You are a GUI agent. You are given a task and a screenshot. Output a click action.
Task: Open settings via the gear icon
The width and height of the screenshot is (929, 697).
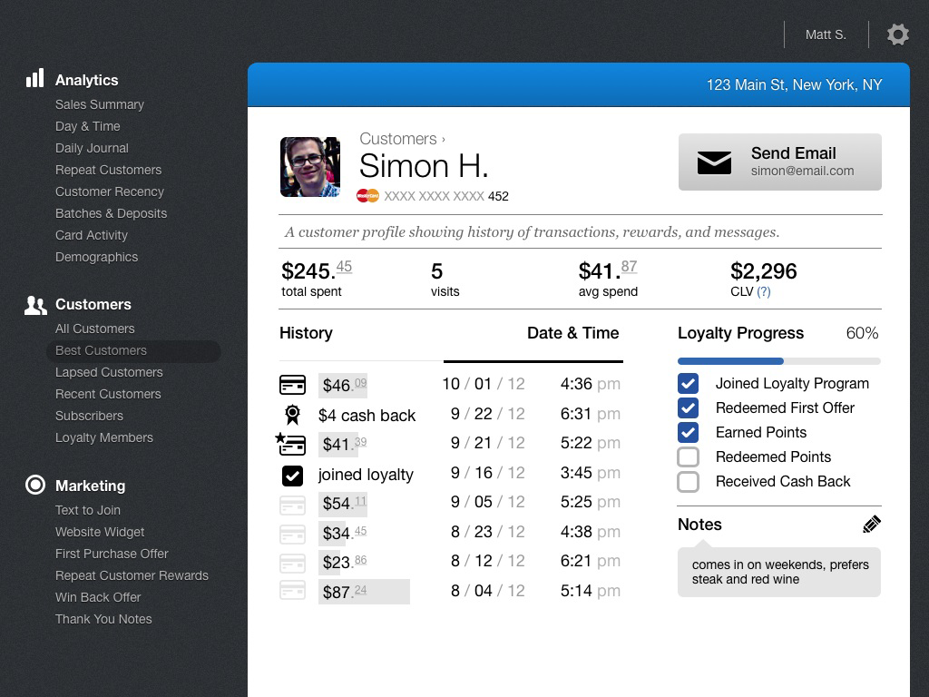pos(897,34)
